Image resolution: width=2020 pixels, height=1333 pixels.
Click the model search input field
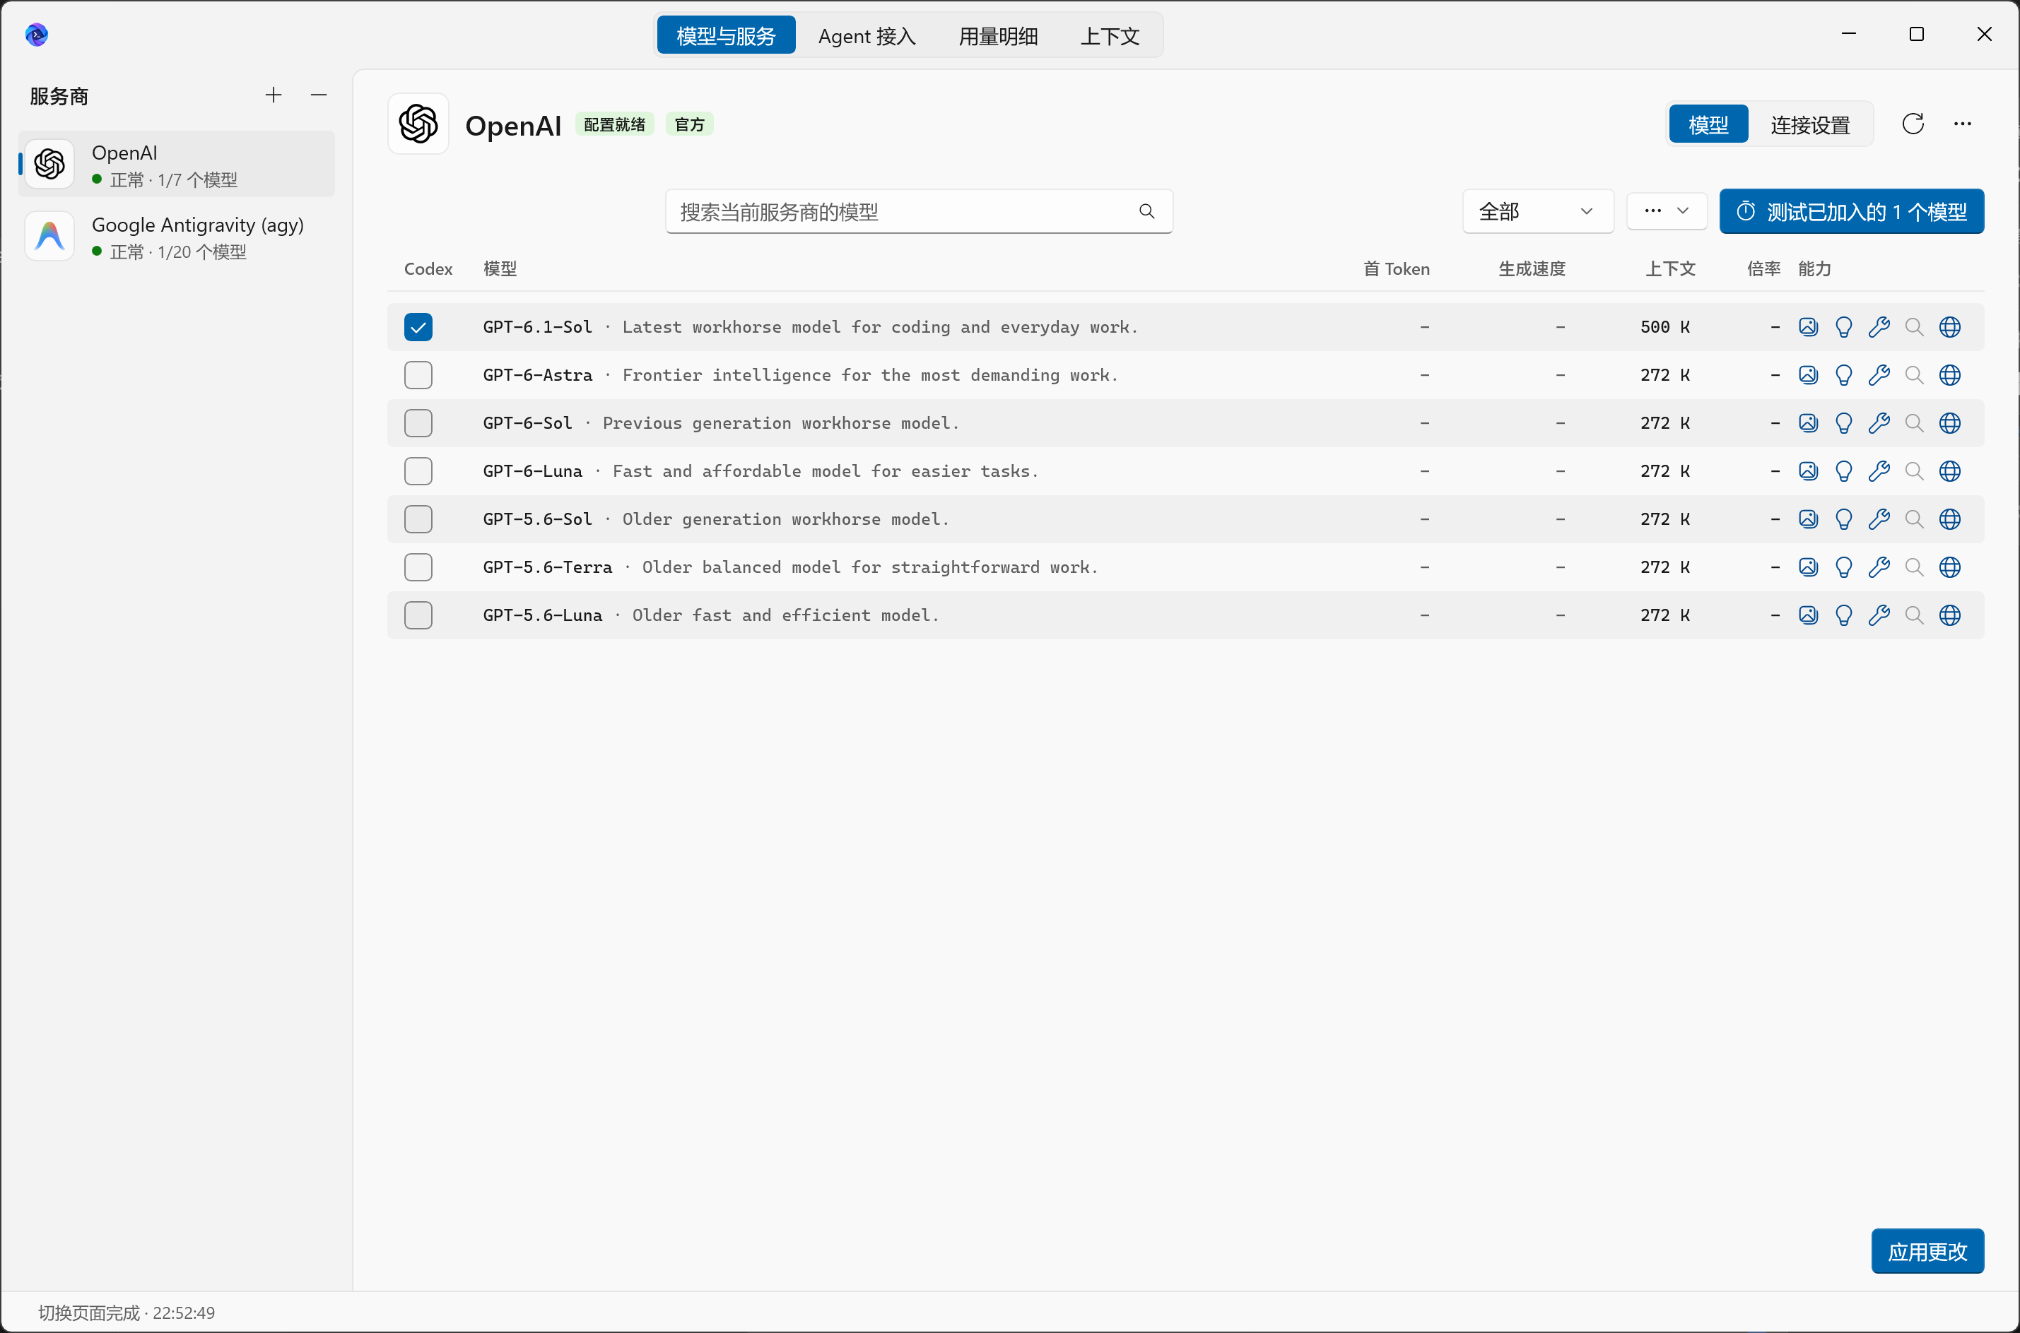click(x=919, y=212)
